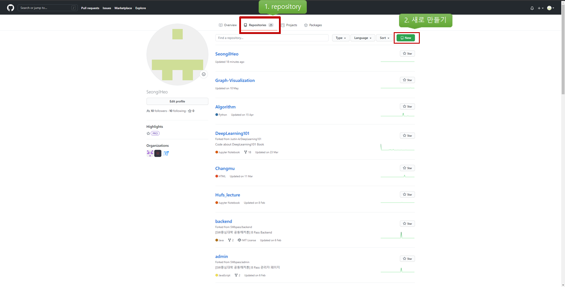
Task: Open the DeepLearning101 repository link
Action: click(x=232, y=133)
